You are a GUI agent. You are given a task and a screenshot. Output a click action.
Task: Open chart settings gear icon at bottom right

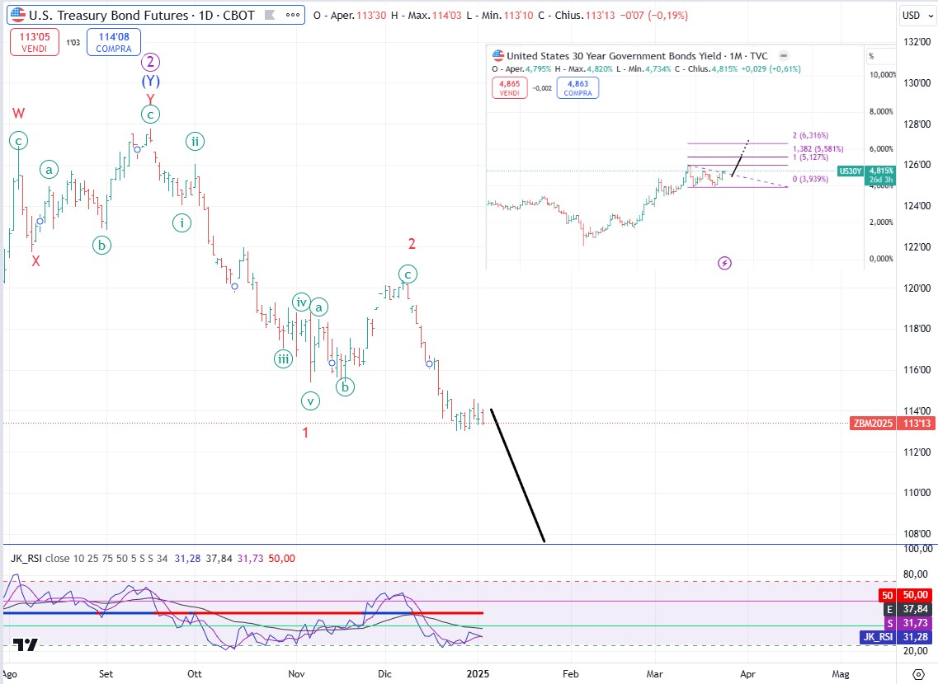[x=917, y=674]
